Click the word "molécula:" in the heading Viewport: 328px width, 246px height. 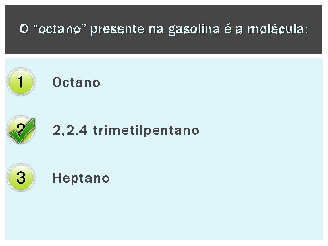point(280,30)
